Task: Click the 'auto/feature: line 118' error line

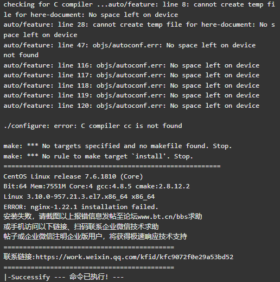Action: 131,85
